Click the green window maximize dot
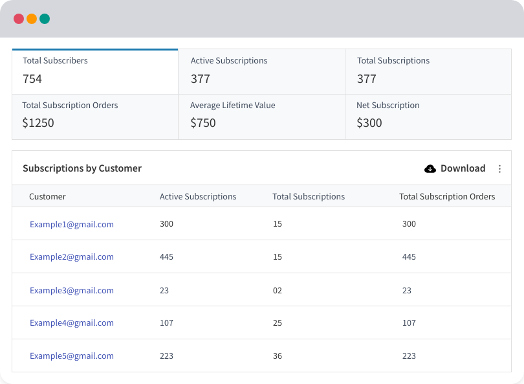This screenshot has height=384, width=524. click(45, 19)
